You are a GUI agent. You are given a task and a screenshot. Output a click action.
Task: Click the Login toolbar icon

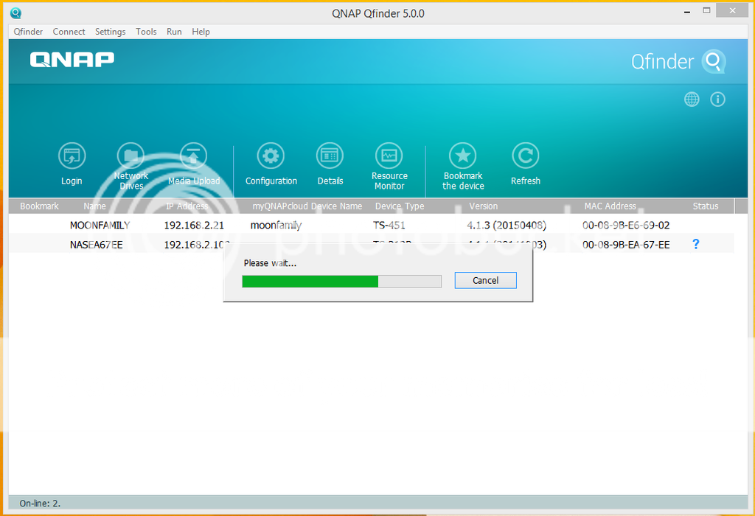[x=72, y=156]
